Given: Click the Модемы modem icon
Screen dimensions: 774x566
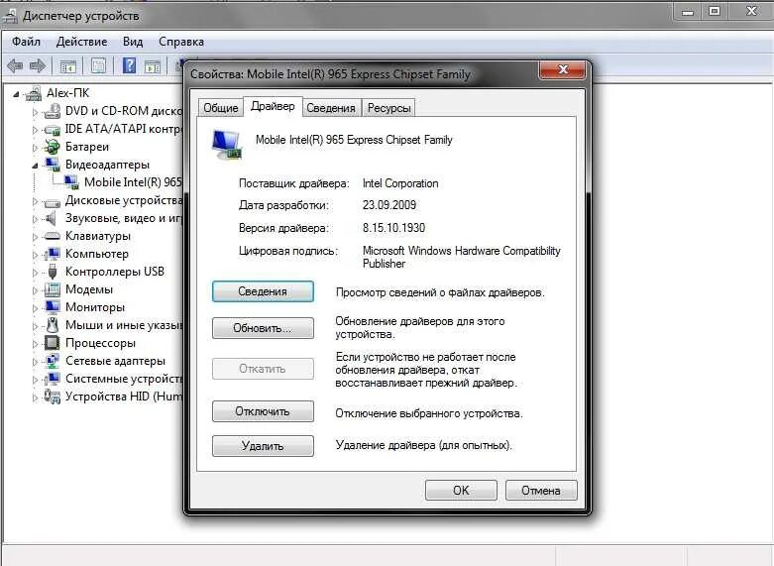Looking at the screenshot, I should click(x=52, y=289).
